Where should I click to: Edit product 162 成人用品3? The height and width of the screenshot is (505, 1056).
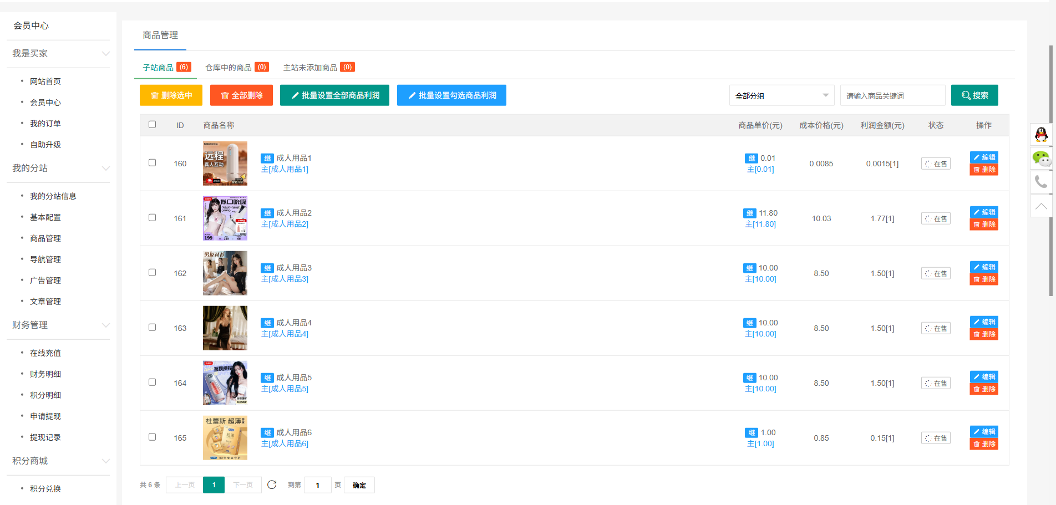pyautogui.click(x=984, y=267)
